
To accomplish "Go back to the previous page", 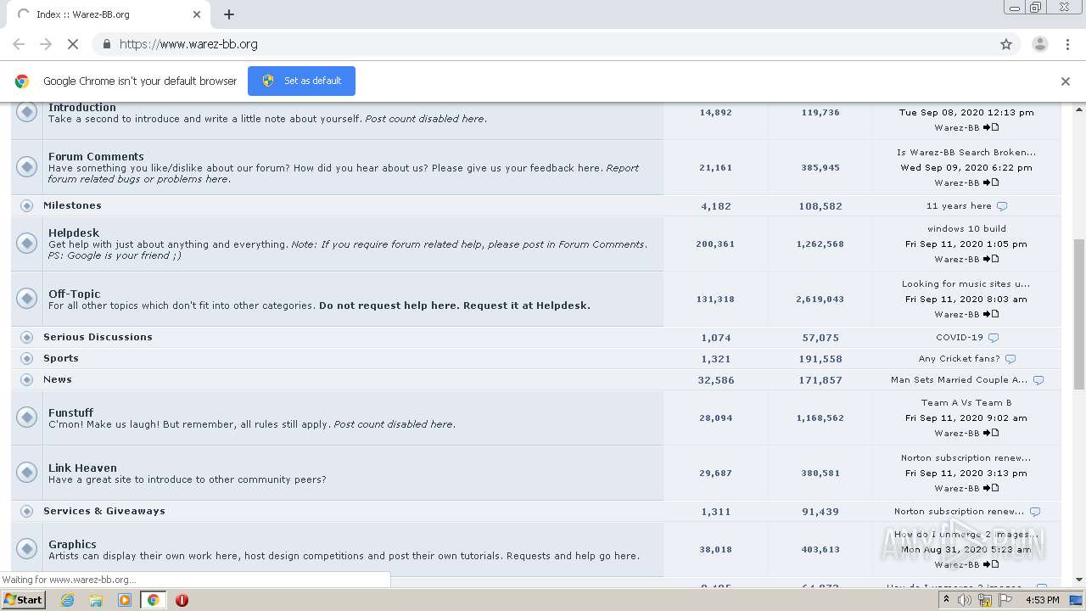I will point(19,44).
